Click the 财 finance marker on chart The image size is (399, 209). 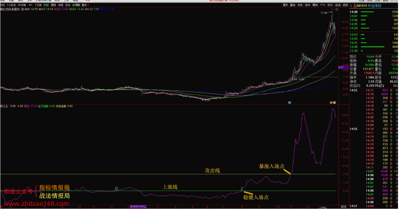[290, 103]
